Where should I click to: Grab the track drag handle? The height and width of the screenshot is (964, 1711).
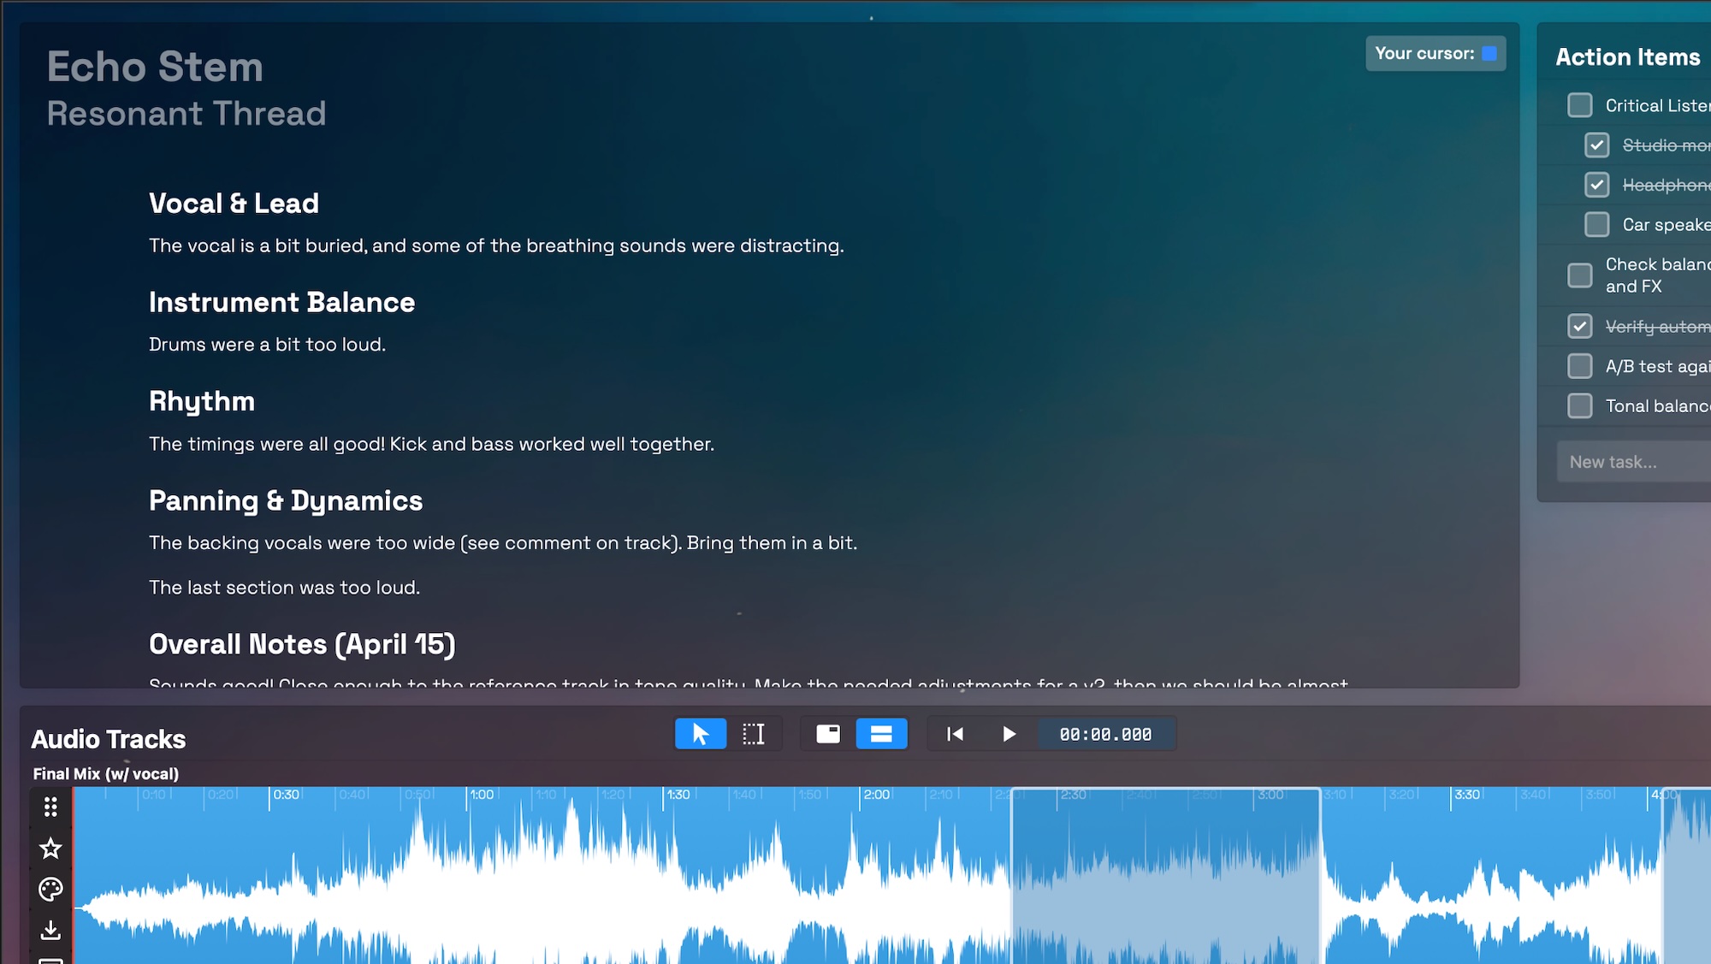(50, 807)
